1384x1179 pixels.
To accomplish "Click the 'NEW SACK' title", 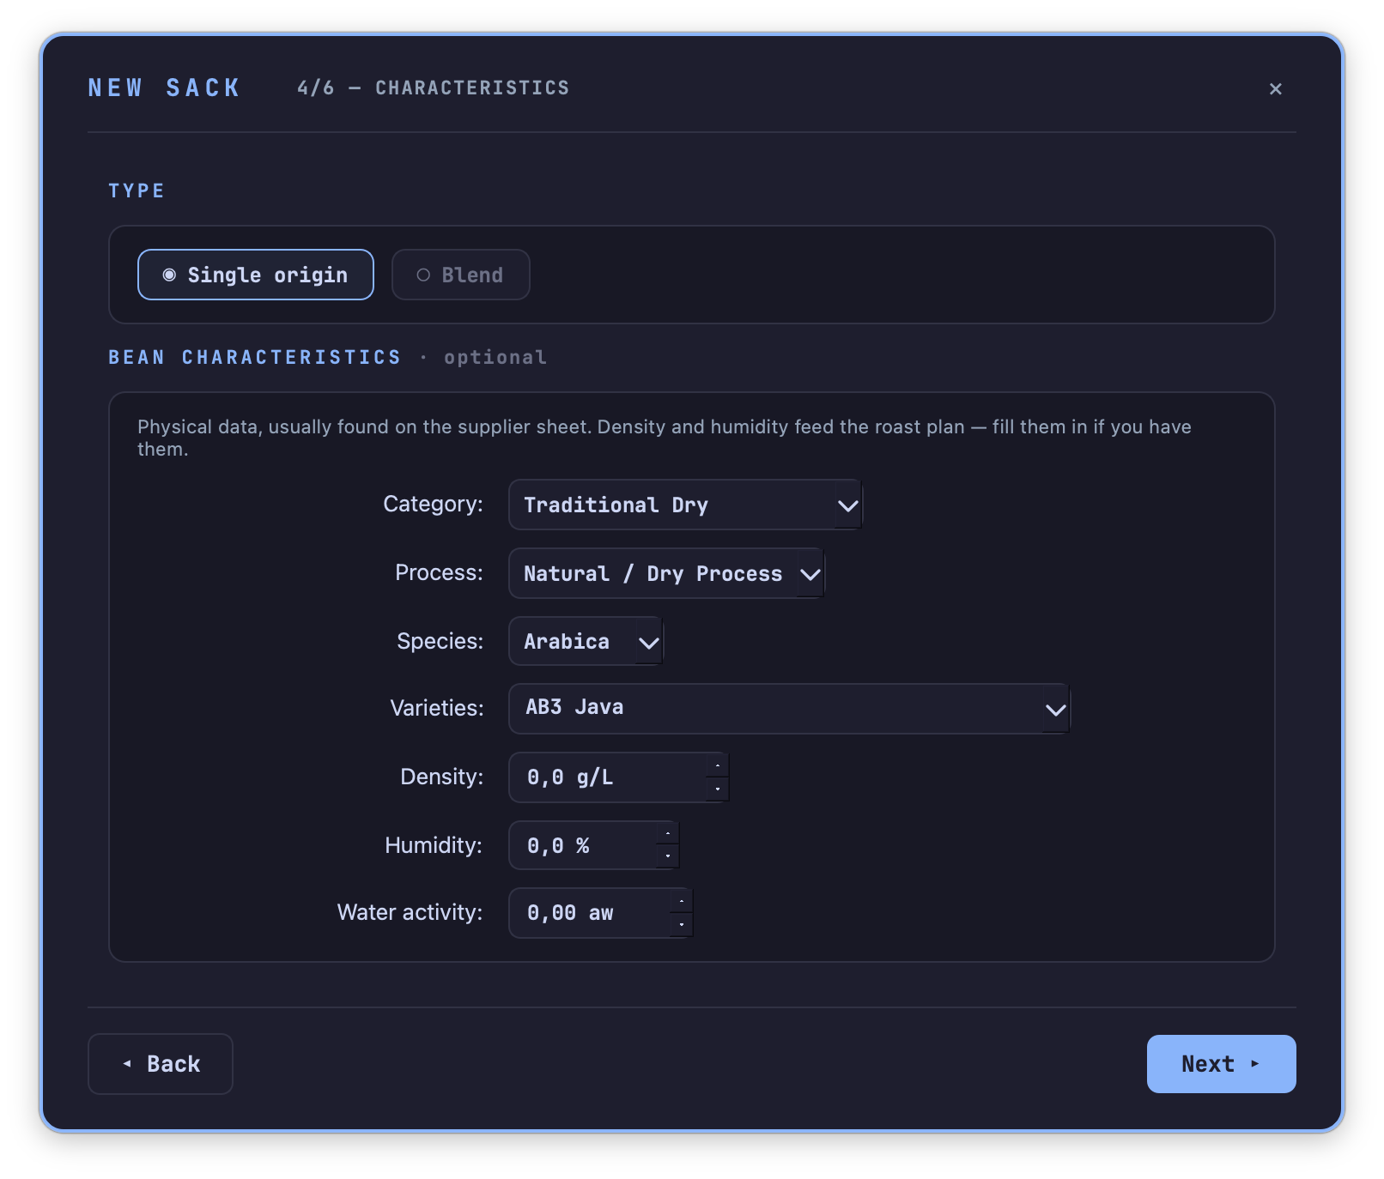I will 164,88.
